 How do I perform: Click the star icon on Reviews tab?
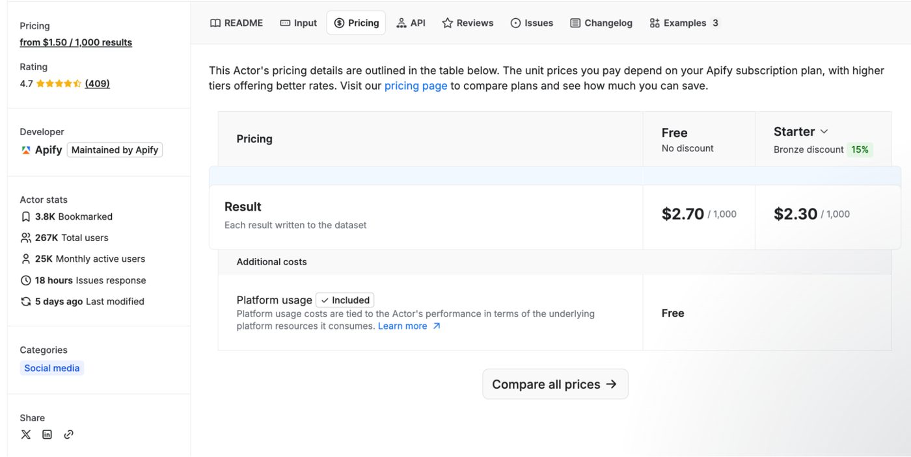point(447,23)
